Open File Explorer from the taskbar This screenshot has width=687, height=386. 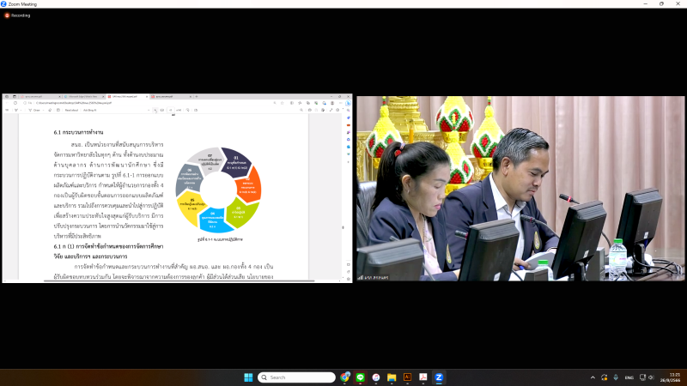click(x=392, y=377)
